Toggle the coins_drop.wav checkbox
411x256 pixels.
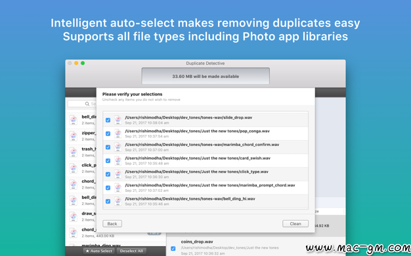coord(173,248)
